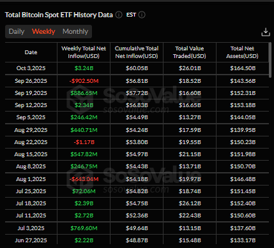This screenshot has height=248, width=274.
Task: Click the info icon next to EST
Action: coord(142,15)
